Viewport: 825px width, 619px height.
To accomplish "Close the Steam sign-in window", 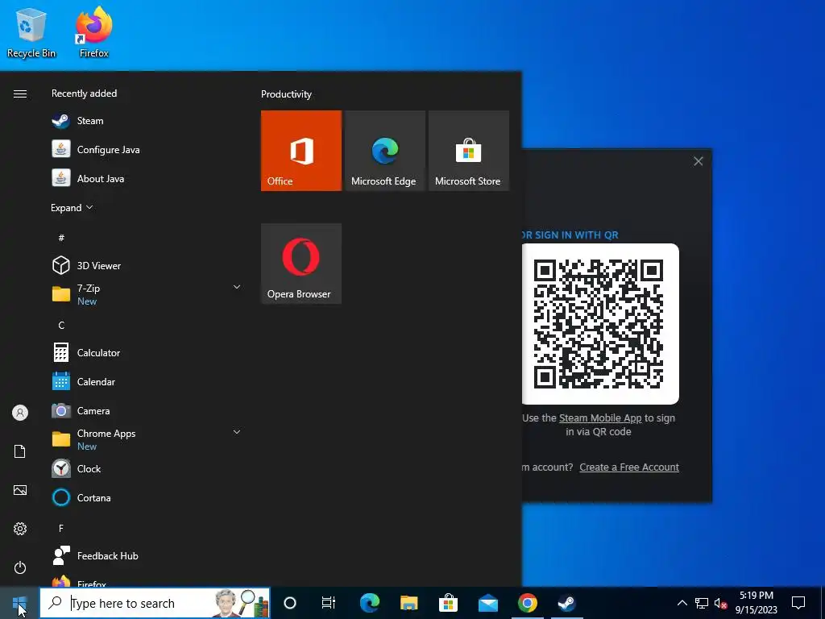I will click(699, 161).
